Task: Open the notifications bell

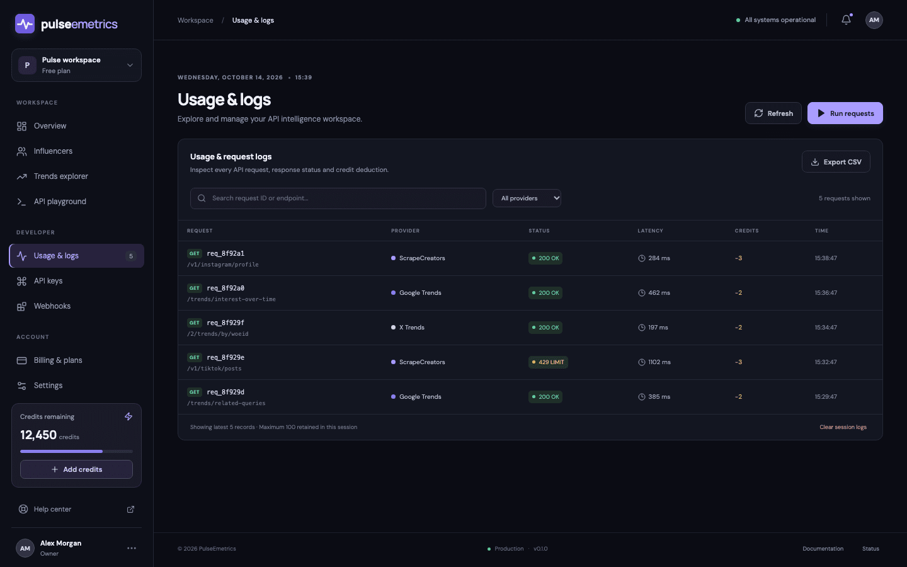Action: [846, 20]
